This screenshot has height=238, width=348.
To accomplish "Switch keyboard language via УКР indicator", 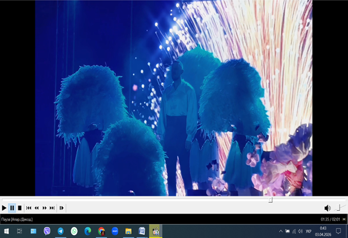I will click(309, 231).
